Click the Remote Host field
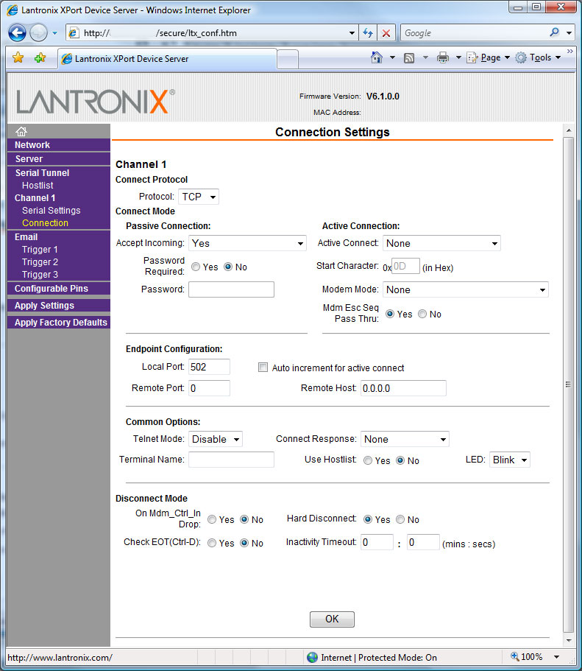The width and height of the screenshot is (582, 671). pos(403,388)
